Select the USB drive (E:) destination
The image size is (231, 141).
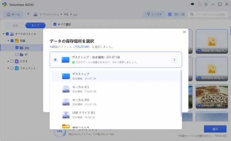click(115, 115)
